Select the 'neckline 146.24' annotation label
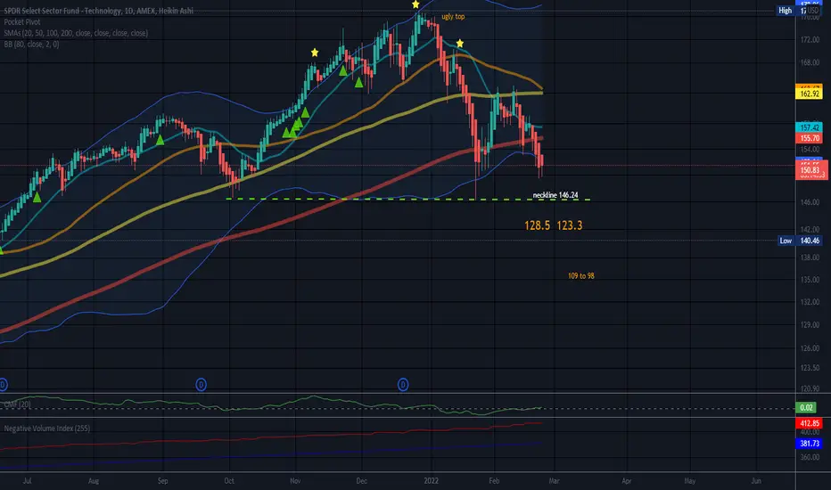Screen dimensions: 831x490 (555, 195)
